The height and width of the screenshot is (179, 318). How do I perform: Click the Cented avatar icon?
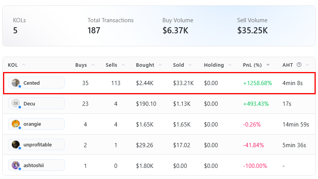click(16, 83)
